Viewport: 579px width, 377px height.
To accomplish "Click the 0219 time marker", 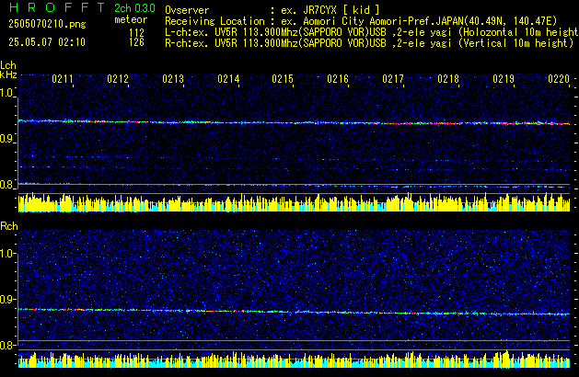I will click(x=504, y=79).
